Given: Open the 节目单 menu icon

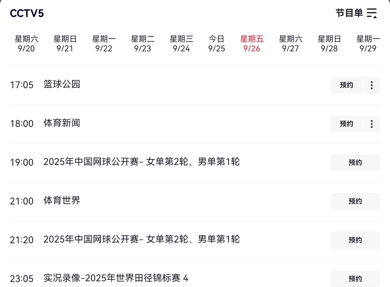Looking at the screenshot, I should point(372,13).
